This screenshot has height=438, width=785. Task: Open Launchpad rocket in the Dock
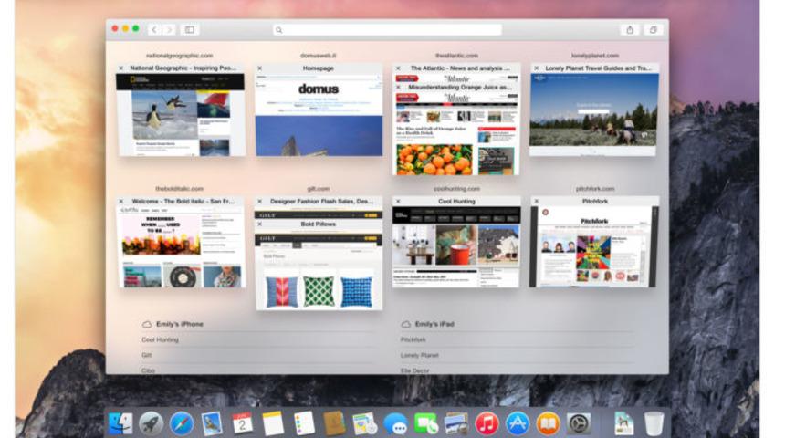[x=151, y=423]
